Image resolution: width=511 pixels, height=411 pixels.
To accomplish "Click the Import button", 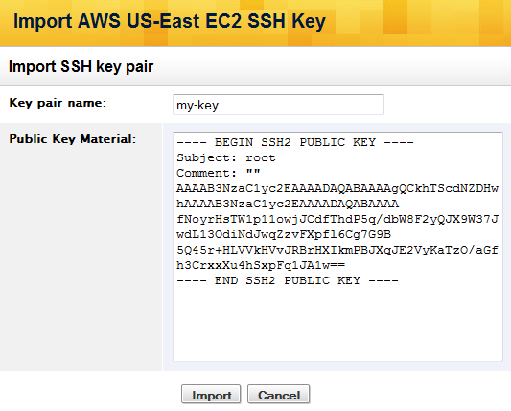I will pos(211,395).
